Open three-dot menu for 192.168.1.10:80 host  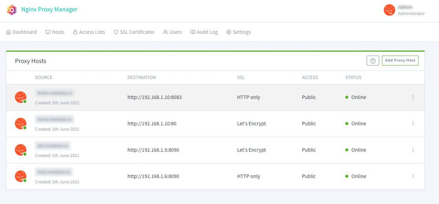413,124
